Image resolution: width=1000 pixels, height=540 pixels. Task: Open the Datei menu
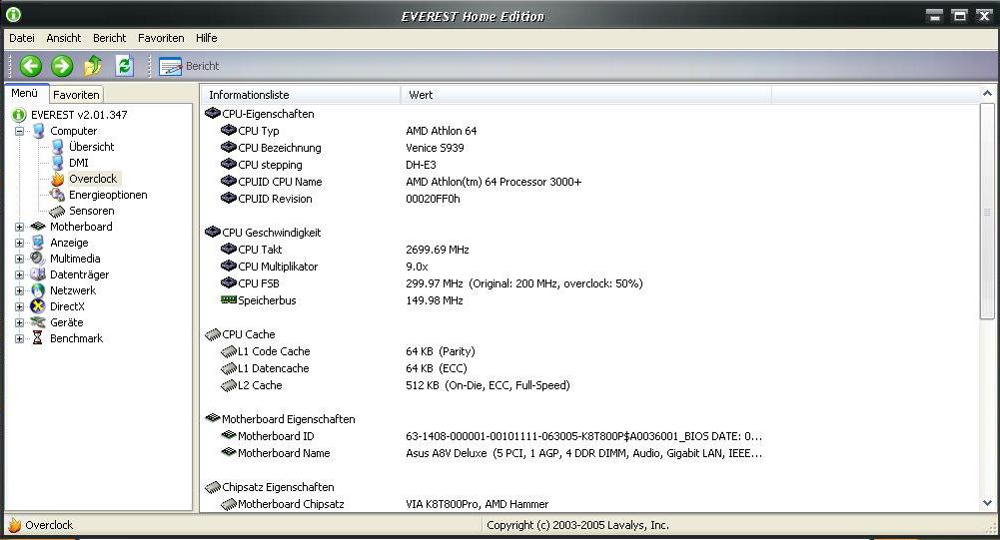coord(22,38)
